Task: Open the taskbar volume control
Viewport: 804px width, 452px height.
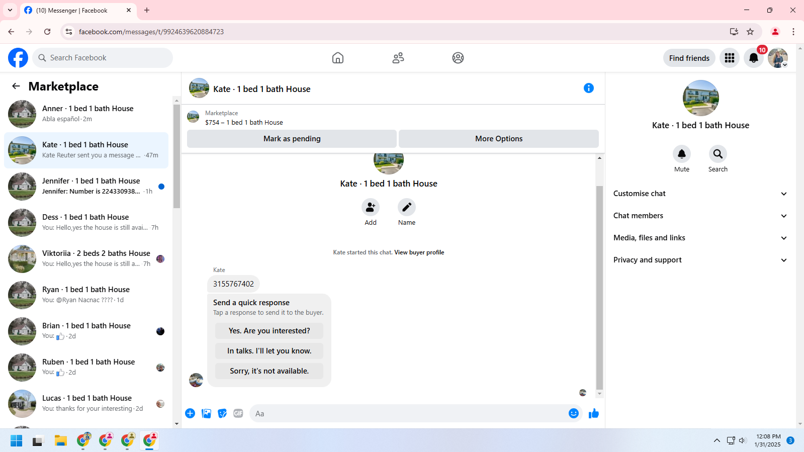Action: 743,440
